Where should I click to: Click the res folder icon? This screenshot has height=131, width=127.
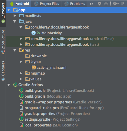tap(21, 50)
